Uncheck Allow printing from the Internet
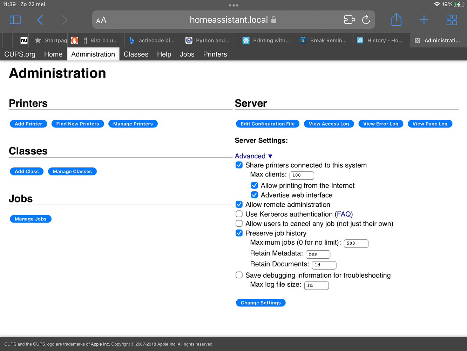 click(x=255, y=186)
